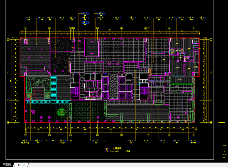Select the Scale 1:100 label under the title
This screenshot has width=228, height=167.
[x=114, y=151]
